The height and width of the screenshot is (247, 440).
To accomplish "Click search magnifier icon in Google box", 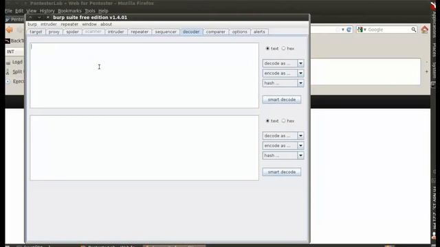I will pos(414,30).
